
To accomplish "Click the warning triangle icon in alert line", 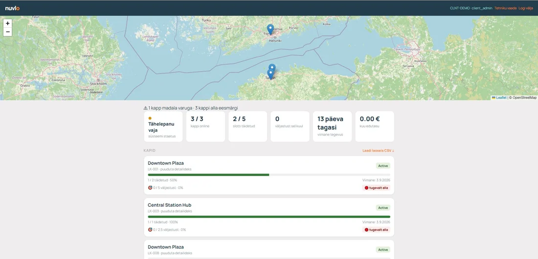I will [145, 108].
